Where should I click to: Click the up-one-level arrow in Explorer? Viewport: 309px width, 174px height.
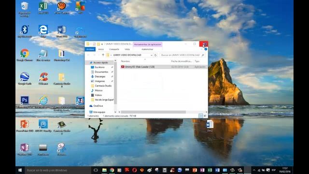103,55
